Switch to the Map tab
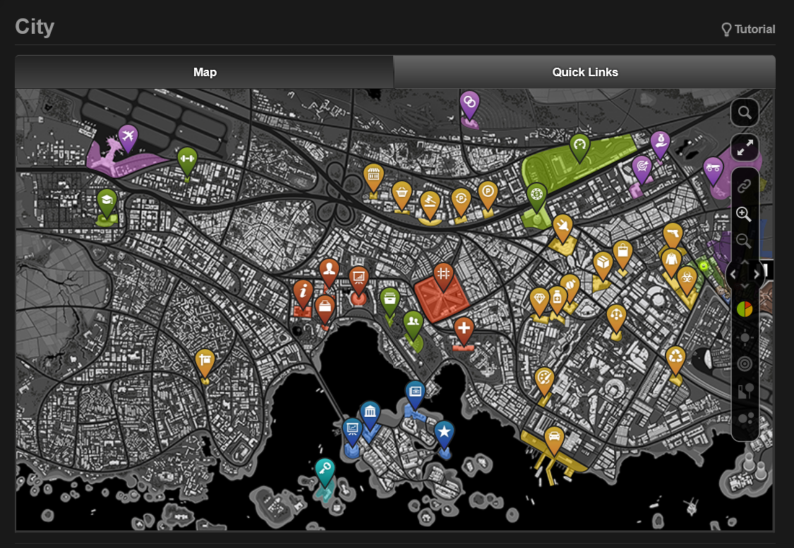Viewport: 794px width, 548px height. pos(205,72)
